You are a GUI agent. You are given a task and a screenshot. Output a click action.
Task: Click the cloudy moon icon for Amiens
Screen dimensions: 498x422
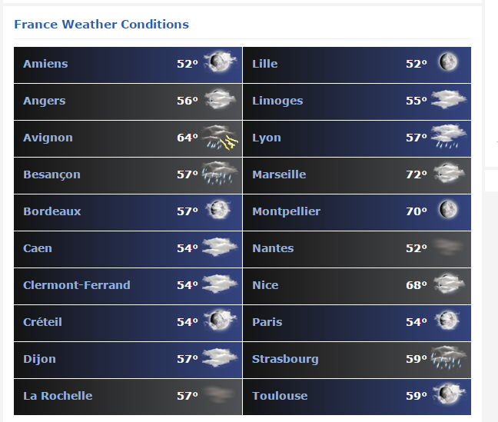coord(220,61)
